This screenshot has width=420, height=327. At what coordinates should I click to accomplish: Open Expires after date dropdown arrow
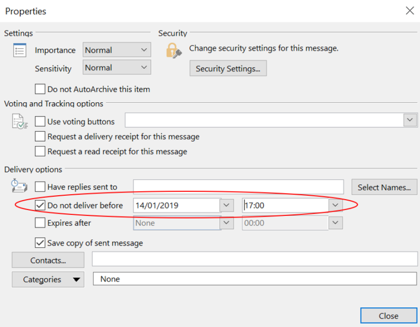pyautogui.click(x=226, y=223)
